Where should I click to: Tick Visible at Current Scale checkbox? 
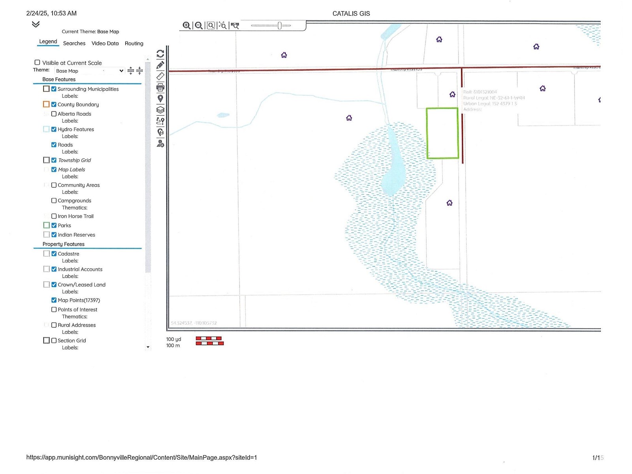click(38, 62)
